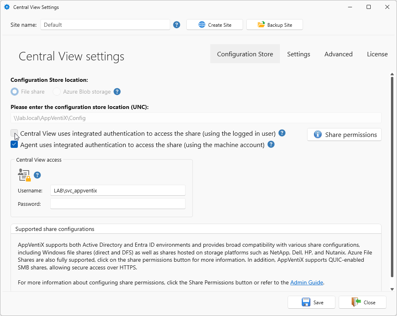Image resolution: width=397 pixels, height=316 pixels.
Task: Click the Backup Site button
Action: coord(275,25)
